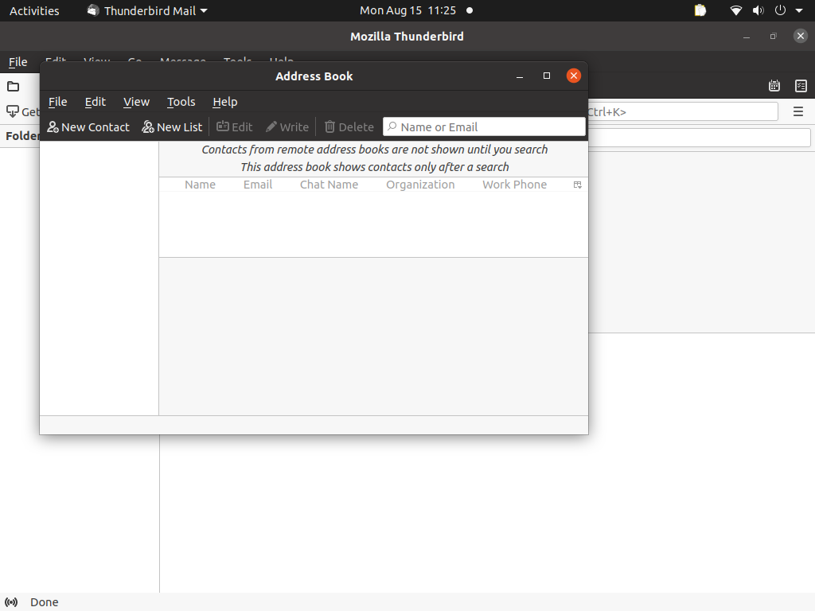Open the Thunderbird hamburger app menu

pyautogui.click(x=798, y=111)
